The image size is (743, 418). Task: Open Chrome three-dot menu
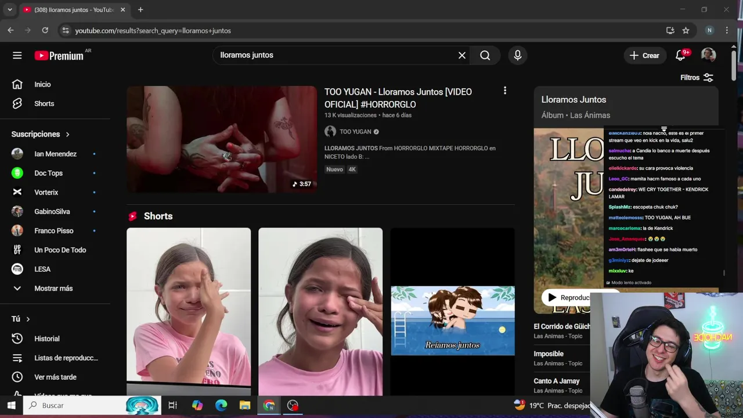coord(727,30)
